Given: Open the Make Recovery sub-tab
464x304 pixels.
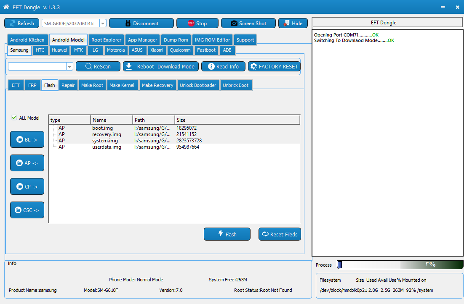Looking at the screenshot, I should coord(157,85).
